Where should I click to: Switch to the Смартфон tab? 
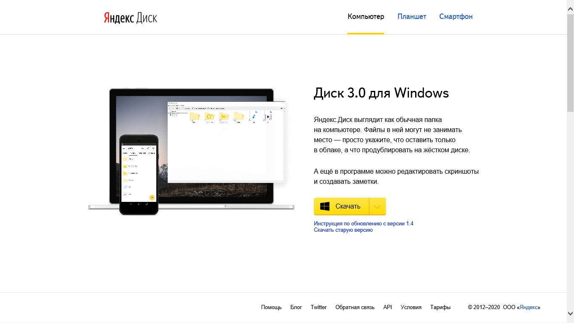point(456,17)
